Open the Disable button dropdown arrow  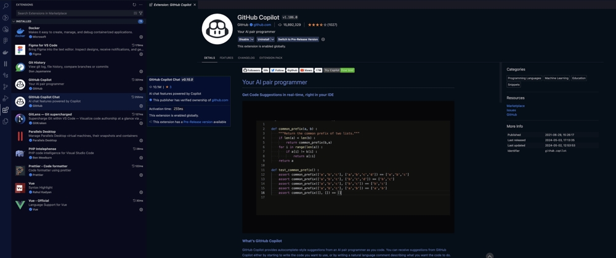252,39
